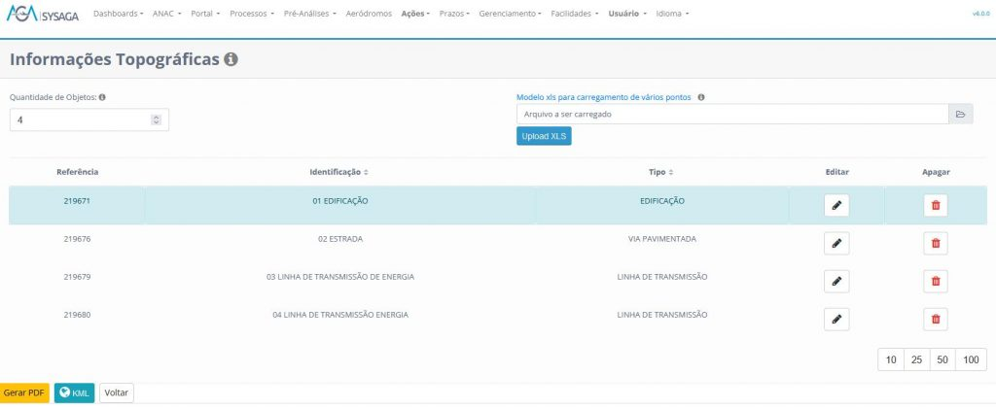
Task: Open the Aeródromos menu item
Action: (369, 15)
